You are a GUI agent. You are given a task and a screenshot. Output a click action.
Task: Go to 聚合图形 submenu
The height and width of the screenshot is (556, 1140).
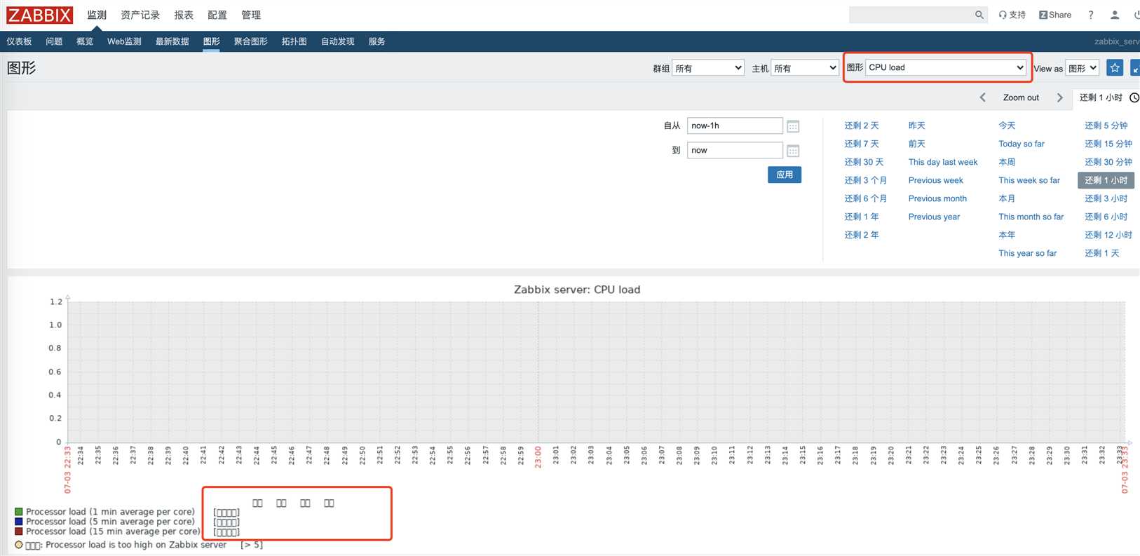pyautogui.click(x=251, y=41)
